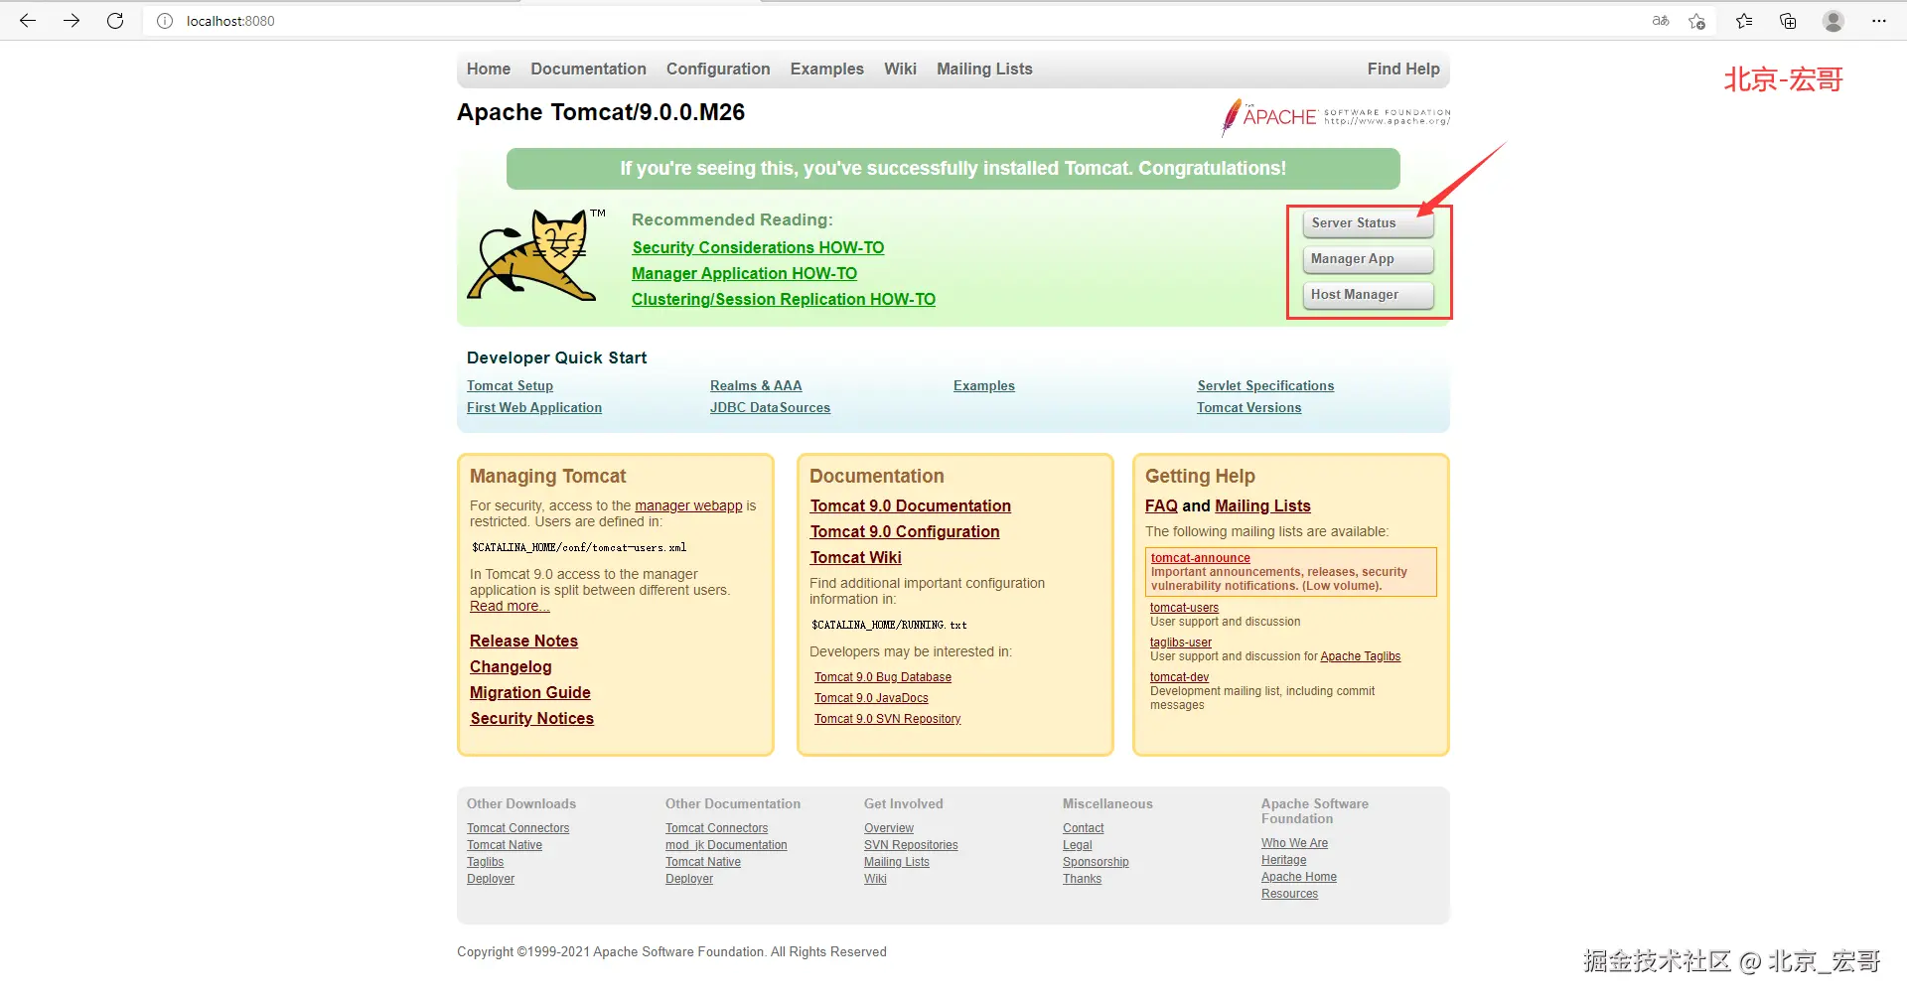1907x1001 pixels.
Task: Open Manager Application HOW-TO link
Action: pos(744,273)
